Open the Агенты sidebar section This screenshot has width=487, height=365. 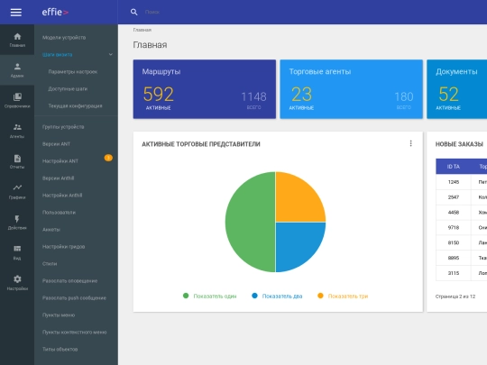point(17,131)
